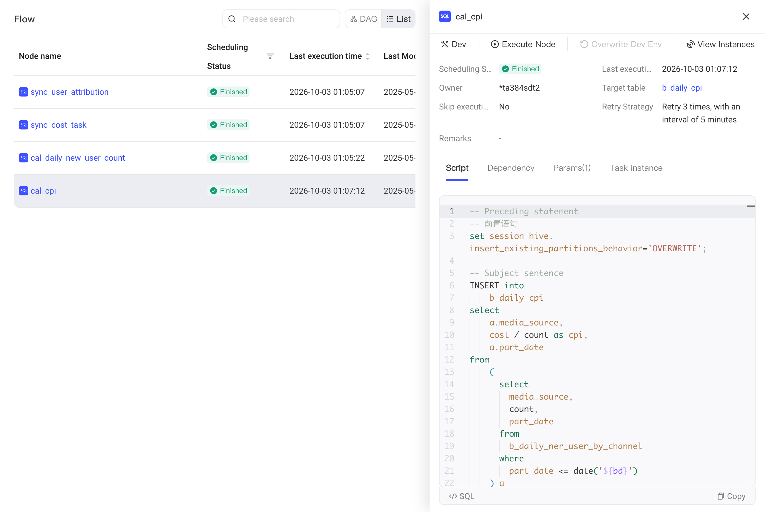765x512 pixels.
Task: Click owner value *ta384sdt2
Action: pos(519,88)
